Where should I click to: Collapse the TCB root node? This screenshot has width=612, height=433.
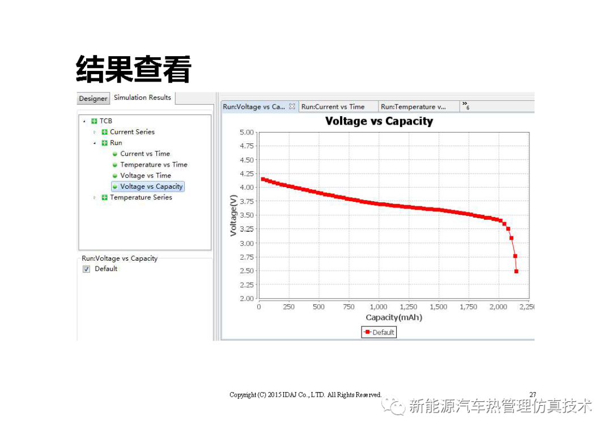[84, 121]
